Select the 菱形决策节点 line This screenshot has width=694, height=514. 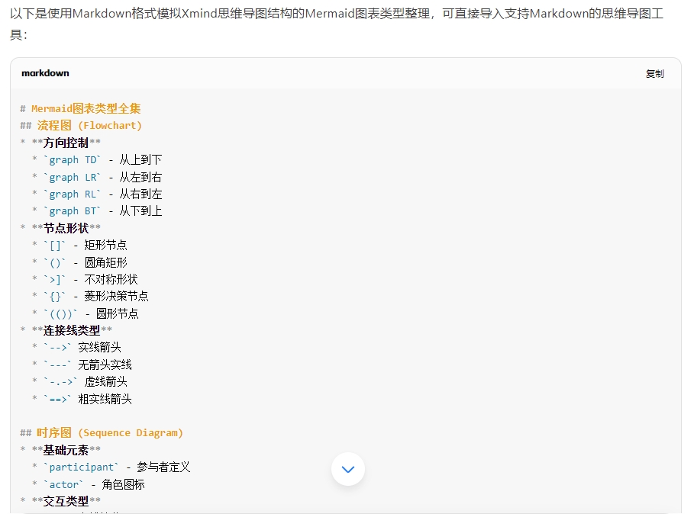90,296
